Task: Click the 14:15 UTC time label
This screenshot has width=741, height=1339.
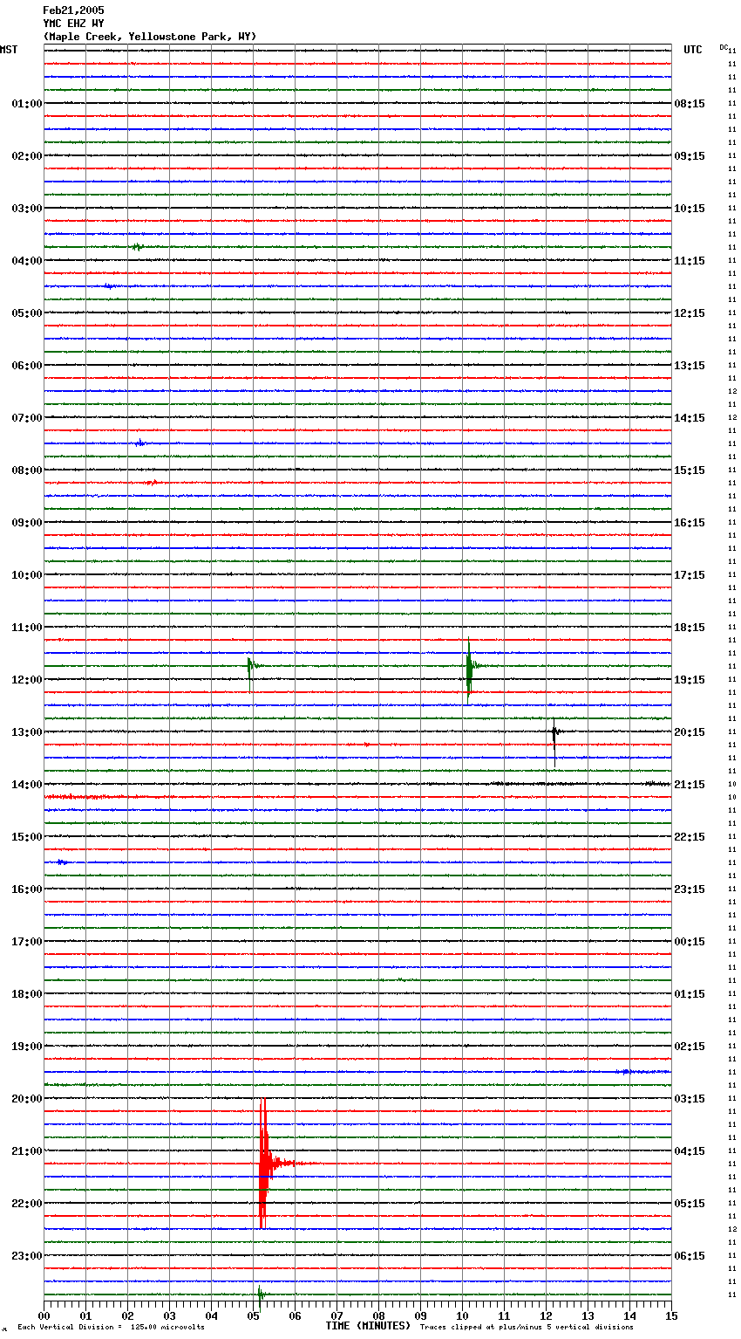Action: tap(690, 418)
